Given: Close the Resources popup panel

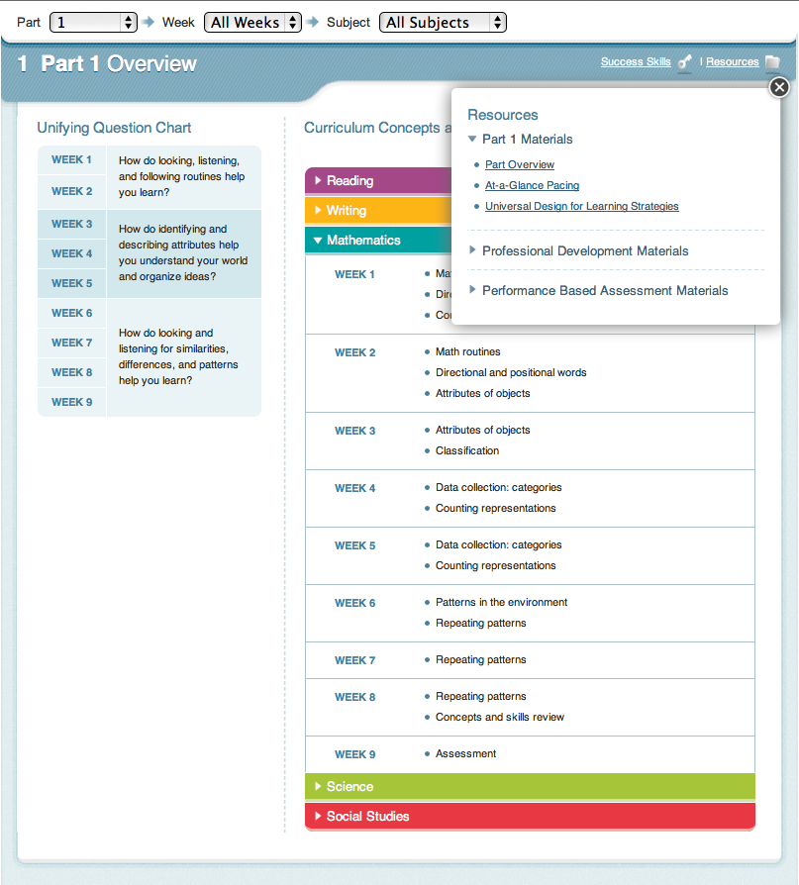Looking at the screenshot, I should [x=779, y=87].
